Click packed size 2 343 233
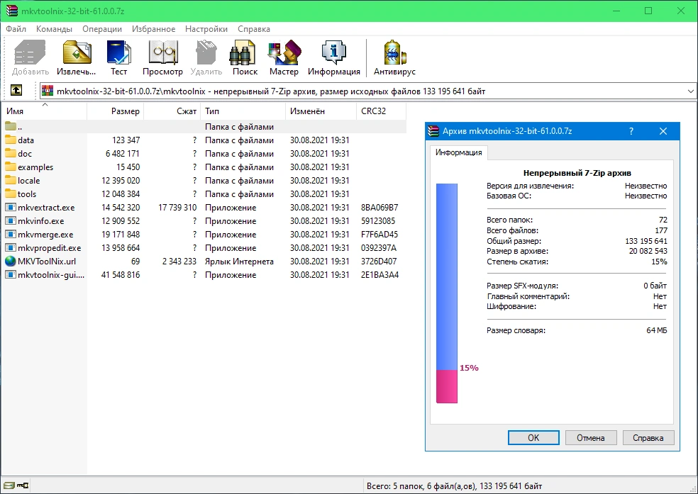This screenshot has width=698, height=494. pos(179,262)
